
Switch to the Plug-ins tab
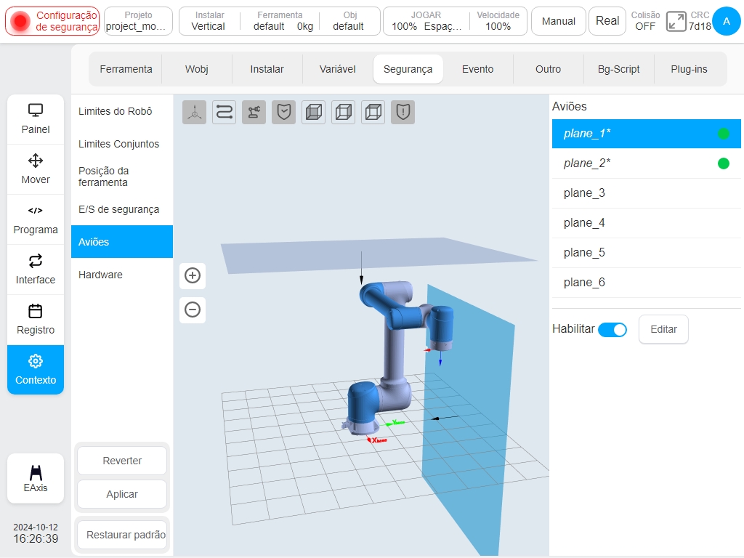[689, 69]
